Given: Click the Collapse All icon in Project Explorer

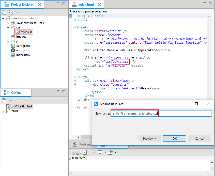Looking at the screenshot, I should (x=4, y=12).
